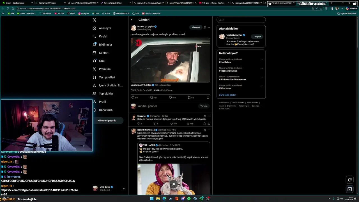Open İçerik Üreticisi Stüdyosu item
Screen dimensions: 359x202
coord(108,85)
